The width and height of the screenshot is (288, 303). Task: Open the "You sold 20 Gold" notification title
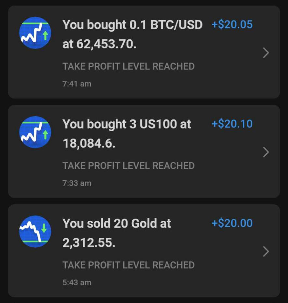[x=117, y=223]
